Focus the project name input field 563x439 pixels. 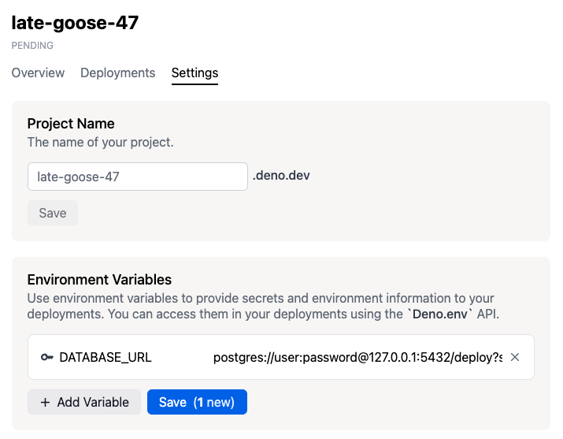point(138,177)
